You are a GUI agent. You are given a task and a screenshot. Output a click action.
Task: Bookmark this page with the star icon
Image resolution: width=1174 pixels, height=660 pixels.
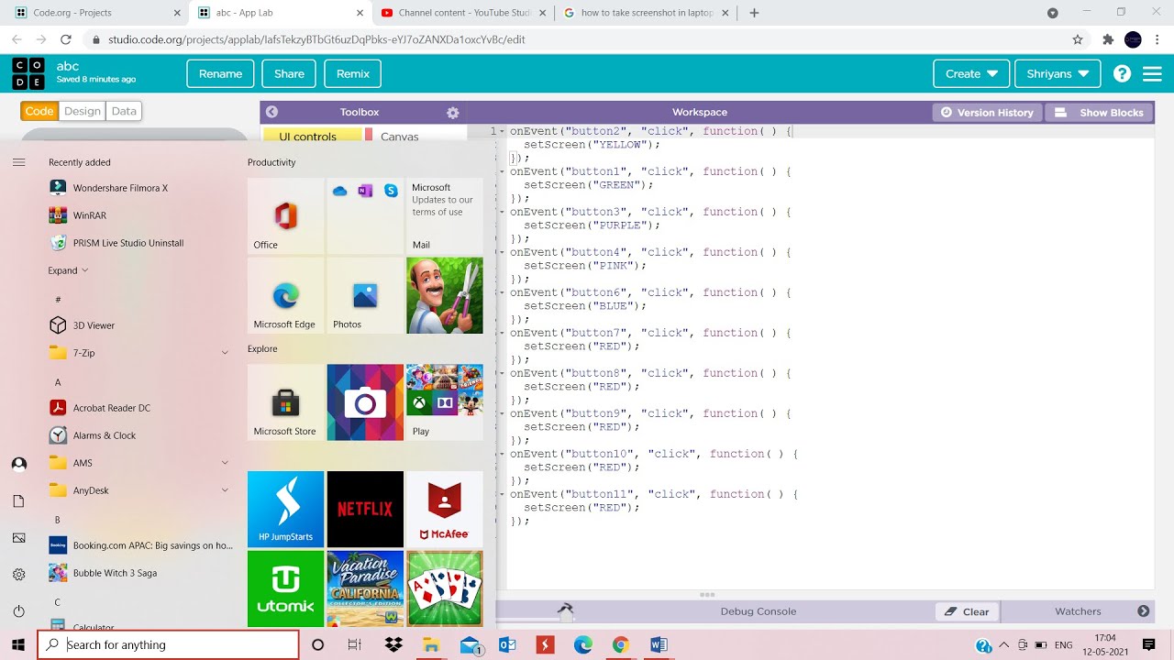1078,39
